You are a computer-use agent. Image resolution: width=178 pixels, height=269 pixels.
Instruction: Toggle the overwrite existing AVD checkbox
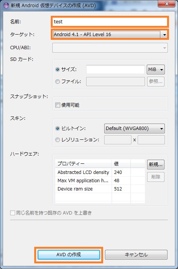(x=12, y=213)
